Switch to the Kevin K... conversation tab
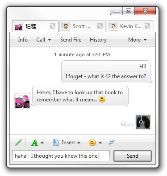 coord(129,26)
